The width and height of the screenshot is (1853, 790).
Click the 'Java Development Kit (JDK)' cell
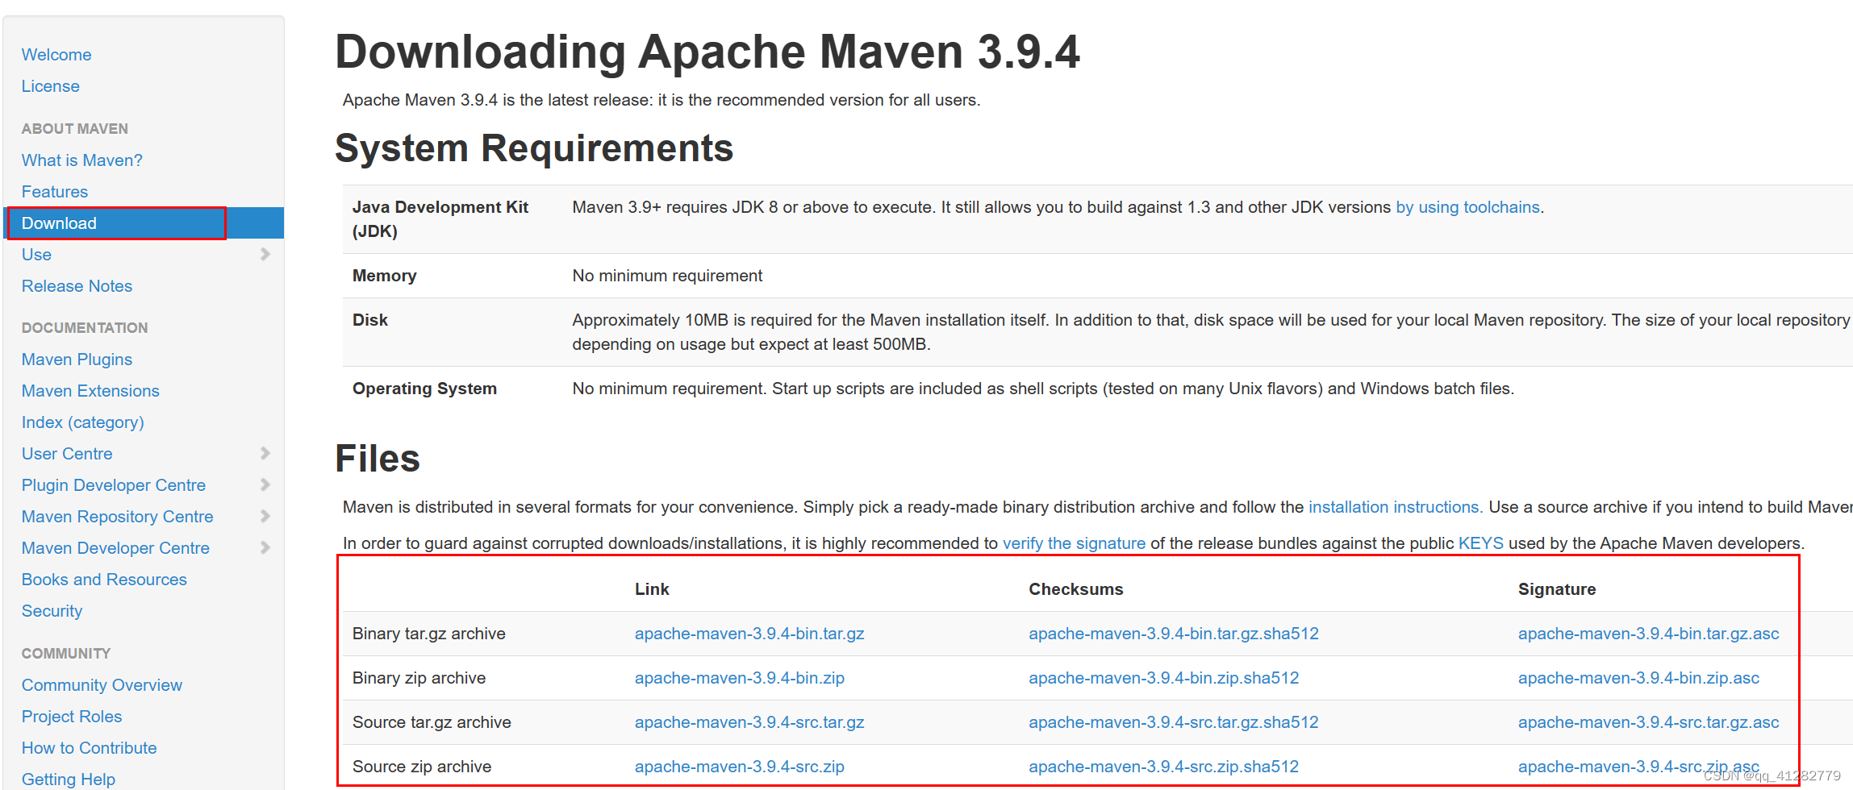click(440, 219)
